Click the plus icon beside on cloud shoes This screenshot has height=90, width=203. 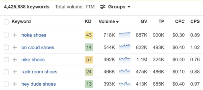click(15, 47)
